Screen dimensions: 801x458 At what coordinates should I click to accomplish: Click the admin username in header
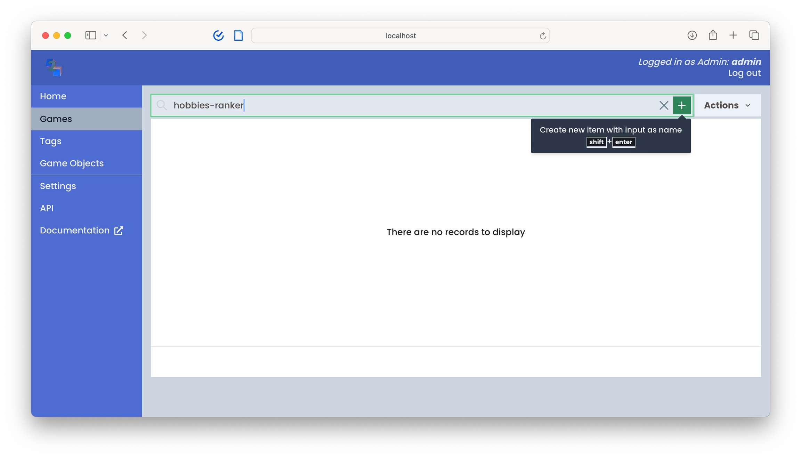tap(746, 62)
